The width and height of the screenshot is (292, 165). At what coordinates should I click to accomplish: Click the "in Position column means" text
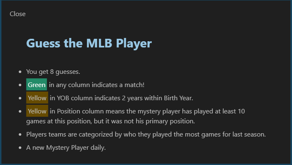(87, 111)
